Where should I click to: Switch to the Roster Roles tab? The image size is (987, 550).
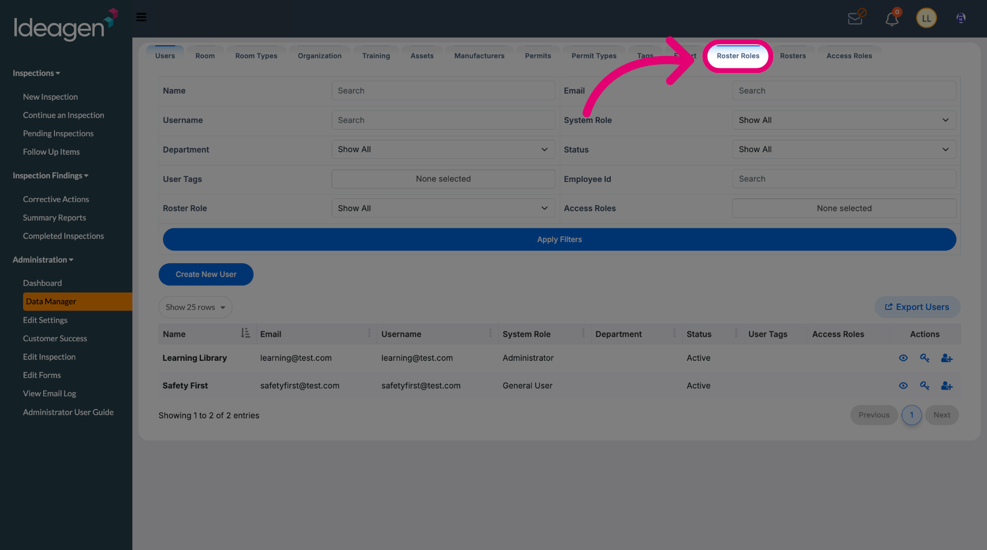tap(738, 56)
